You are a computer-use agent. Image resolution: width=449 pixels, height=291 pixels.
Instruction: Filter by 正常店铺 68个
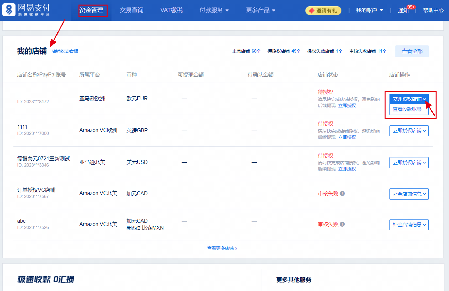[x=247, y=51]
